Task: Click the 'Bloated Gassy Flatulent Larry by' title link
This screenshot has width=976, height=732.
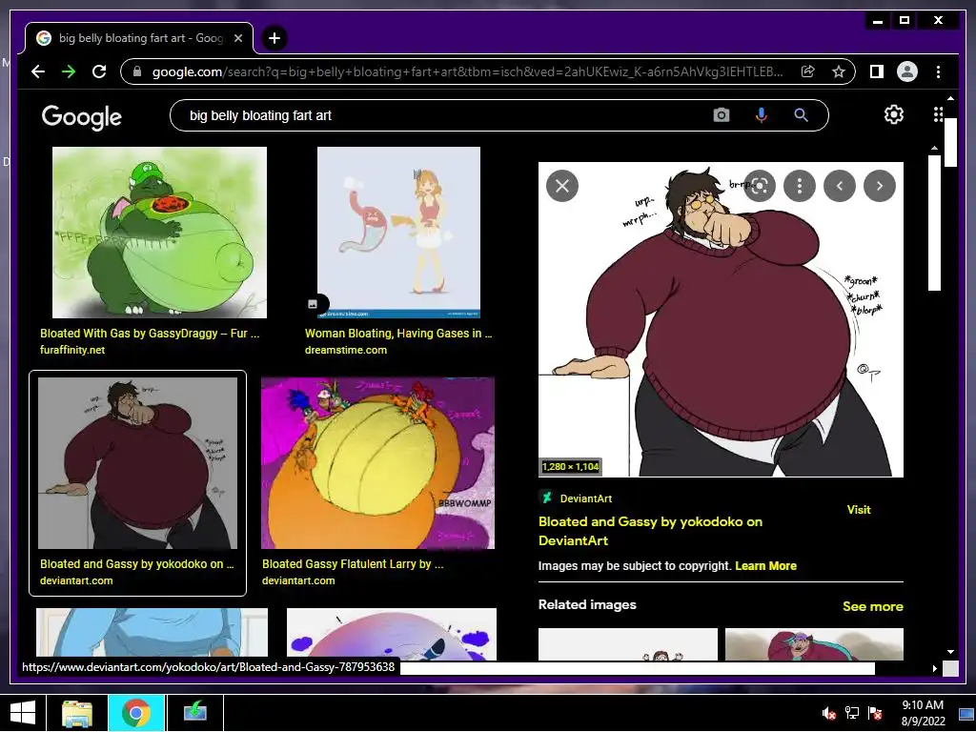Action: pos(353,564)
